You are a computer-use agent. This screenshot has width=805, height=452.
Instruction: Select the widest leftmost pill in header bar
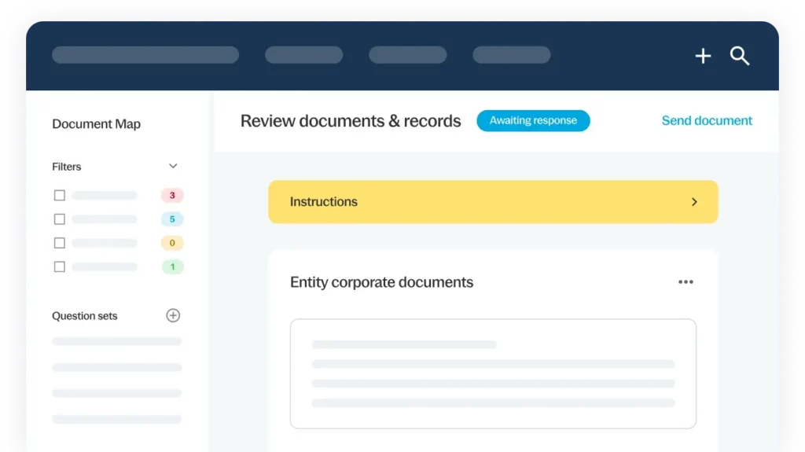145,55
